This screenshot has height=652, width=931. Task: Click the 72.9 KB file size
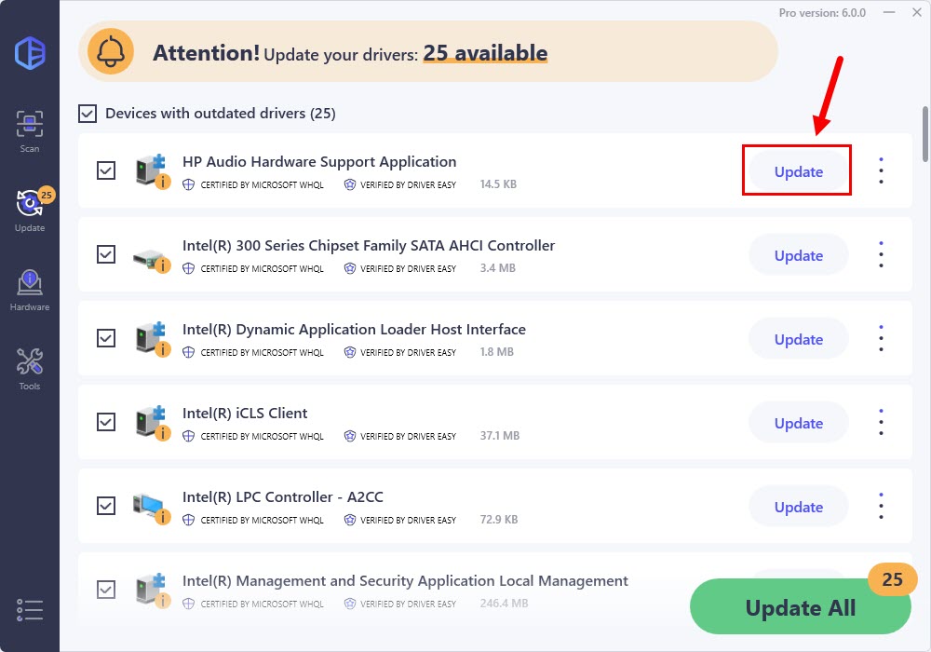pyautogui.click(x=499, y=519)
